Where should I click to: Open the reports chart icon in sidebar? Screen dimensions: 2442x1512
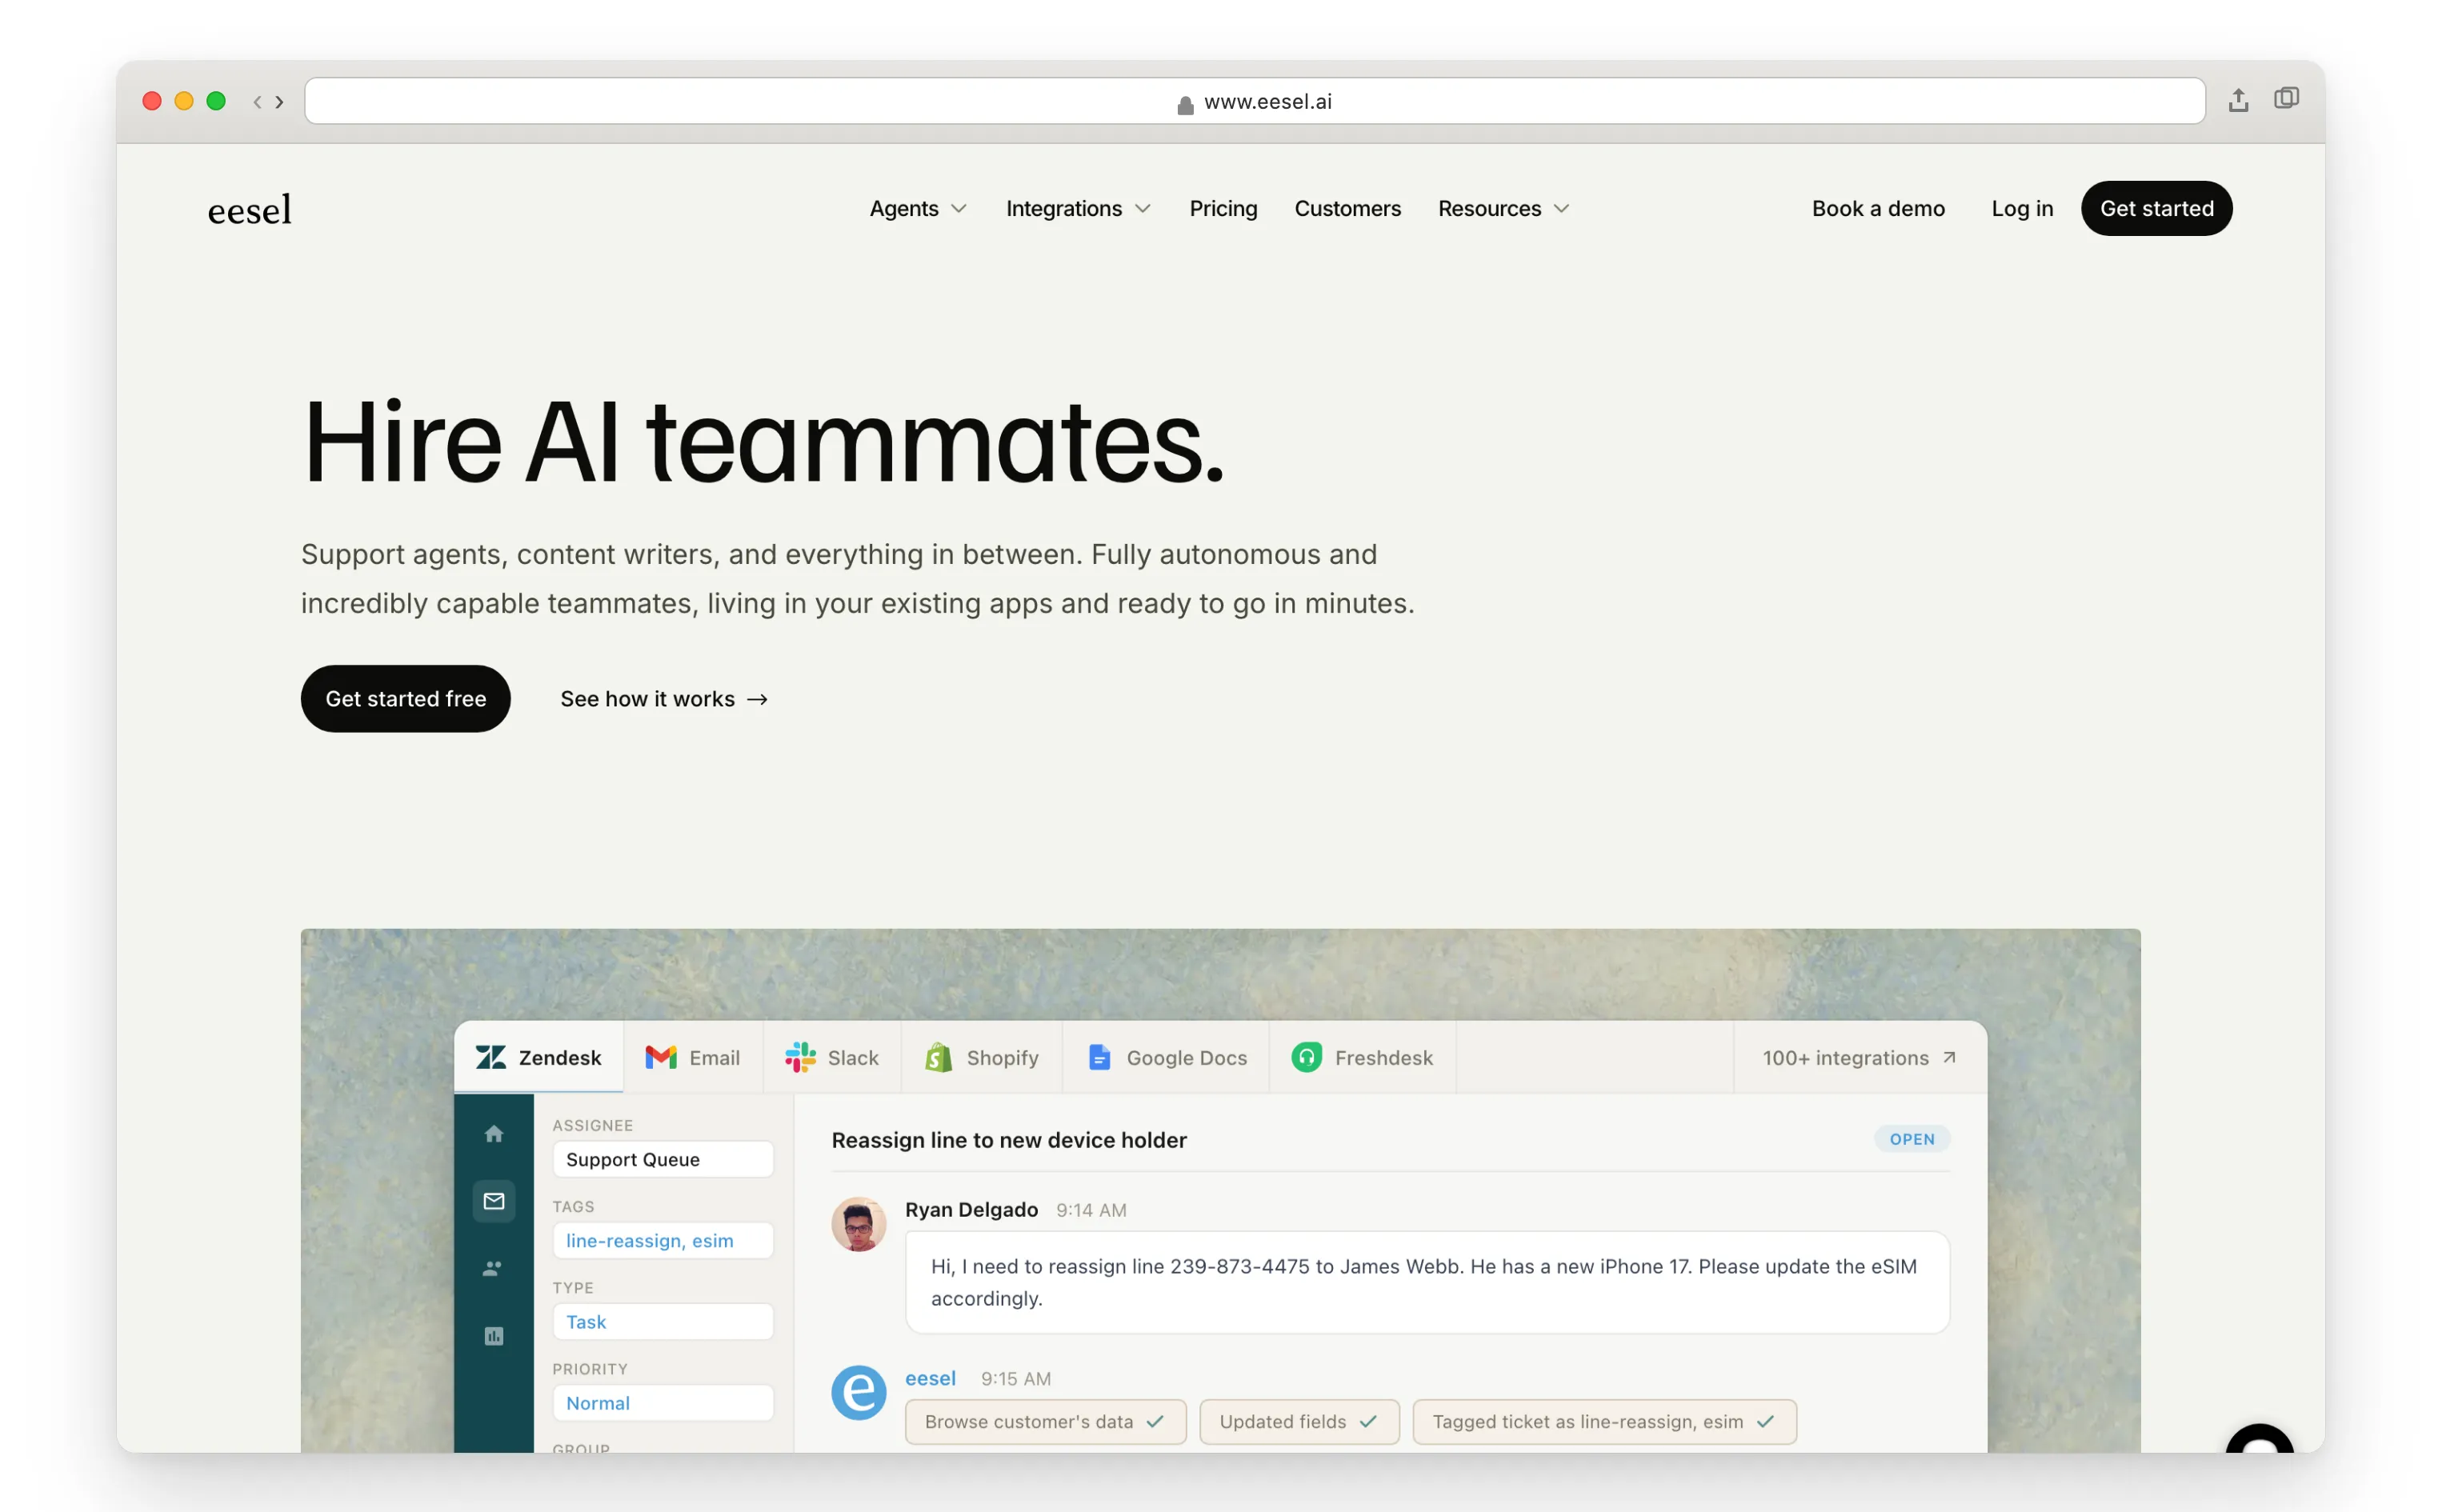tap(494, 1336)
